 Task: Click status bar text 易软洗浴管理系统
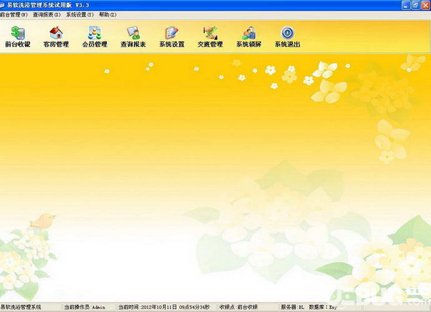coord(21,307)
